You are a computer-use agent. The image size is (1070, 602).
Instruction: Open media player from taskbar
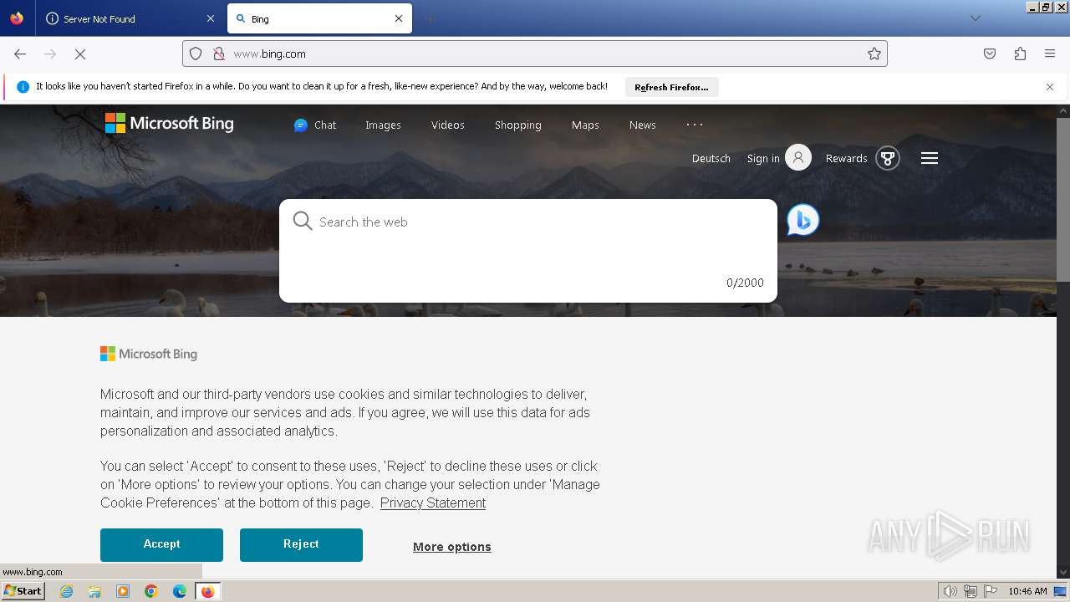point(123,591)
